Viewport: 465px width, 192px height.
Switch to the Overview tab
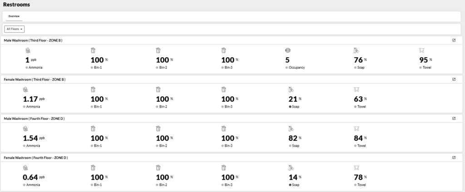(14, 16)
